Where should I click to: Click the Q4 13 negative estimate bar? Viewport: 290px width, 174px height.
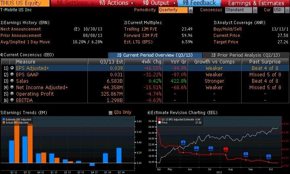pos(92,164)
